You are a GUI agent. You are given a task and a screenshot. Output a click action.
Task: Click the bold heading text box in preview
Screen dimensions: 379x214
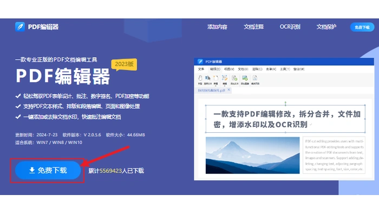(285, 119)
